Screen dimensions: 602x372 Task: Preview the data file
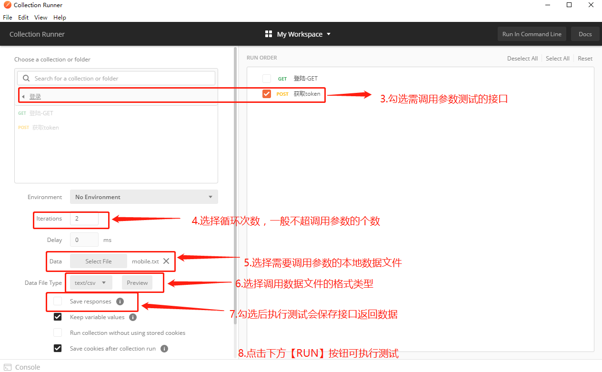pyautogui.click(x=137, y=282)
